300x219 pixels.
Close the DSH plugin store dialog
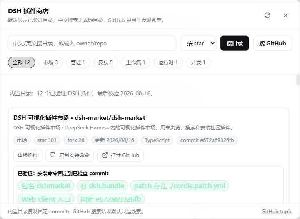pos(285,15)
